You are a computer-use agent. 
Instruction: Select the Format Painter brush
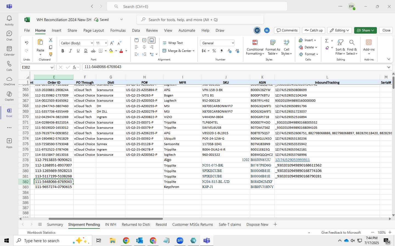click(x=51, y=54)
